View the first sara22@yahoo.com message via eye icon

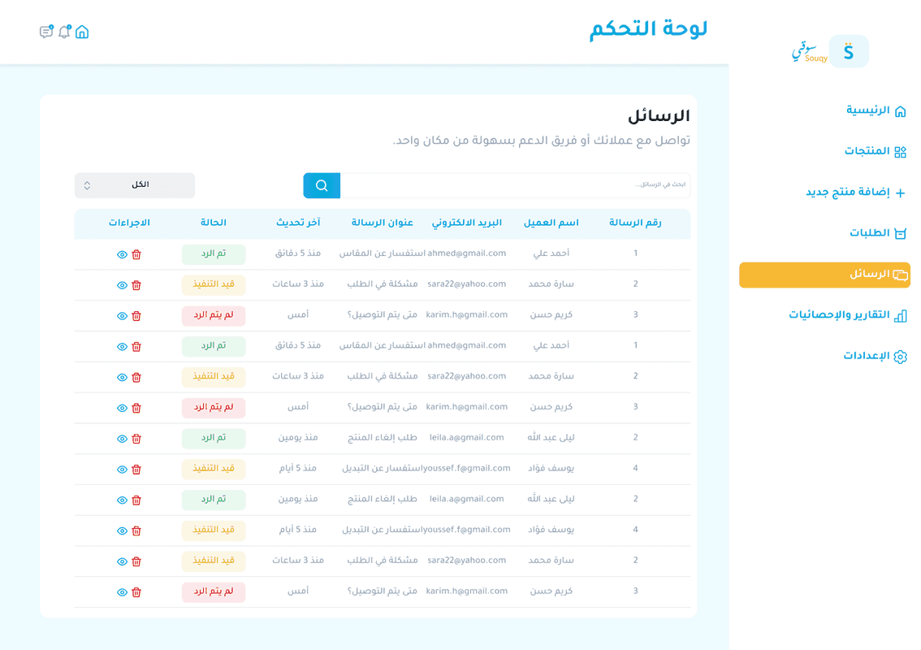click(x=122, y=285)
